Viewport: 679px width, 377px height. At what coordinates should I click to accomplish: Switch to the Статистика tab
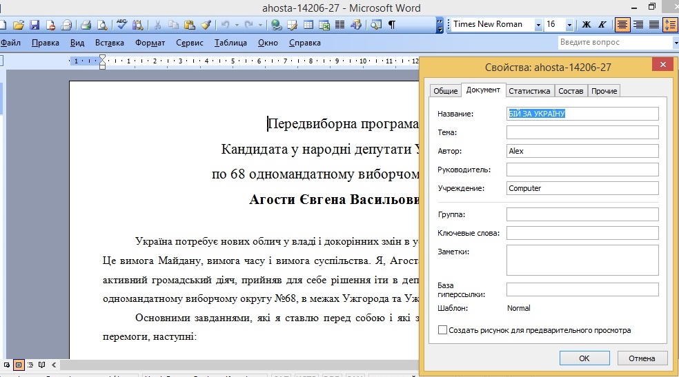[529, 91]
